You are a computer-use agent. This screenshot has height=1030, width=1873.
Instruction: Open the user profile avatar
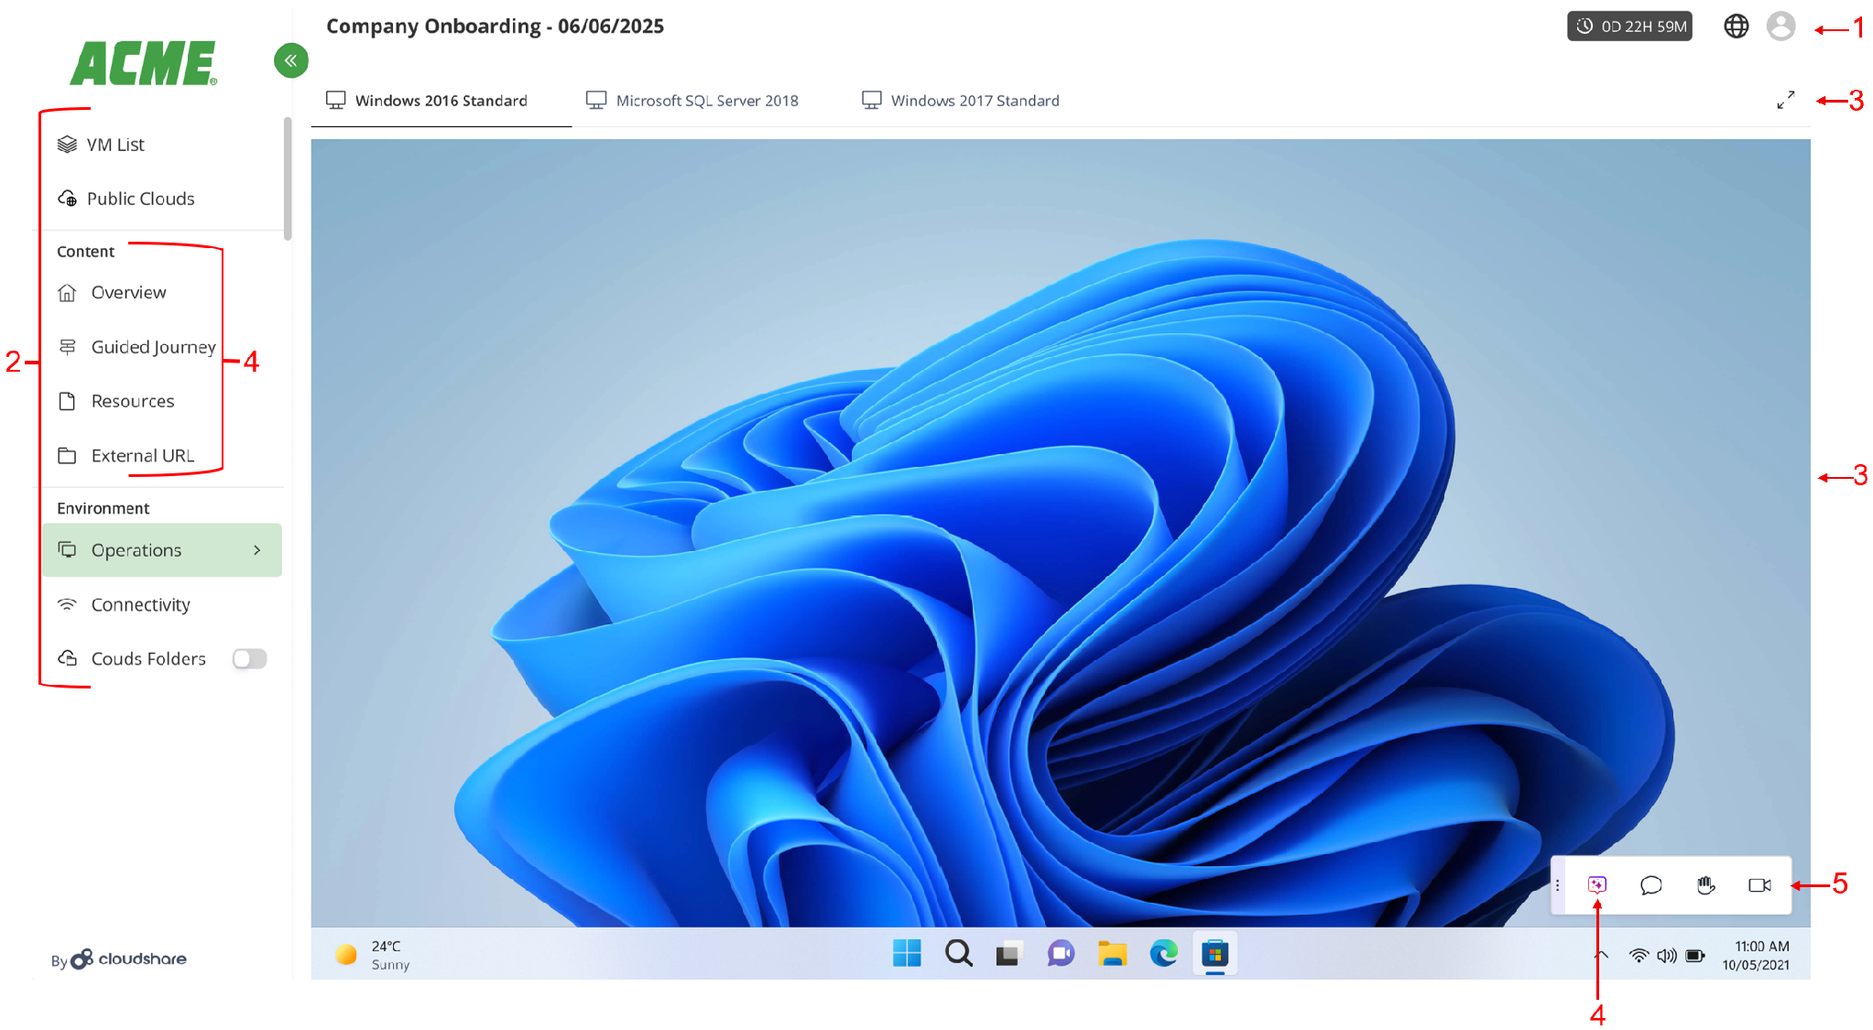point(1780,27)
